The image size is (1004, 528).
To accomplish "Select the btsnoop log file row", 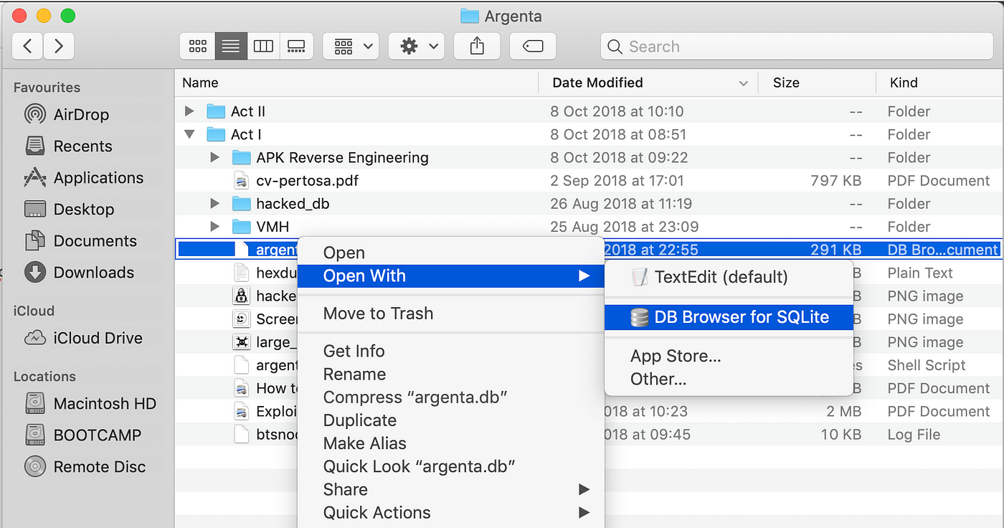I will coord(588,434).
